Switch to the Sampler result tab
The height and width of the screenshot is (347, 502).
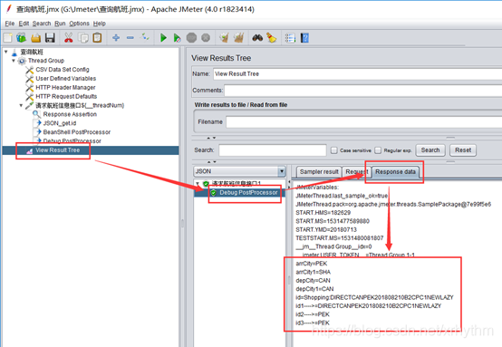coord(319,172)
